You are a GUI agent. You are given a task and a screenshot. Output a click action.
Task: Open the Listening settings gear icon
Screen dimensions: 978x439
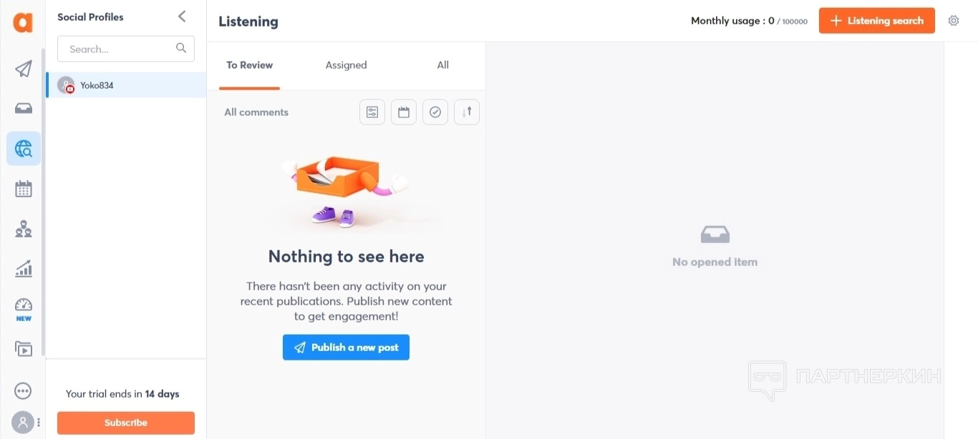pyautogui.click(x=954, y=21)
